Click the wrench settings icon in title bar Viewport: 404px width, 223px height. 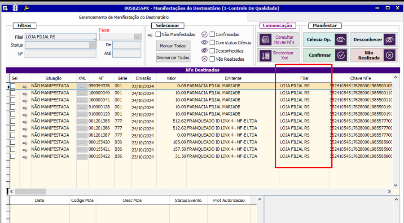click(x=26, y=8)
